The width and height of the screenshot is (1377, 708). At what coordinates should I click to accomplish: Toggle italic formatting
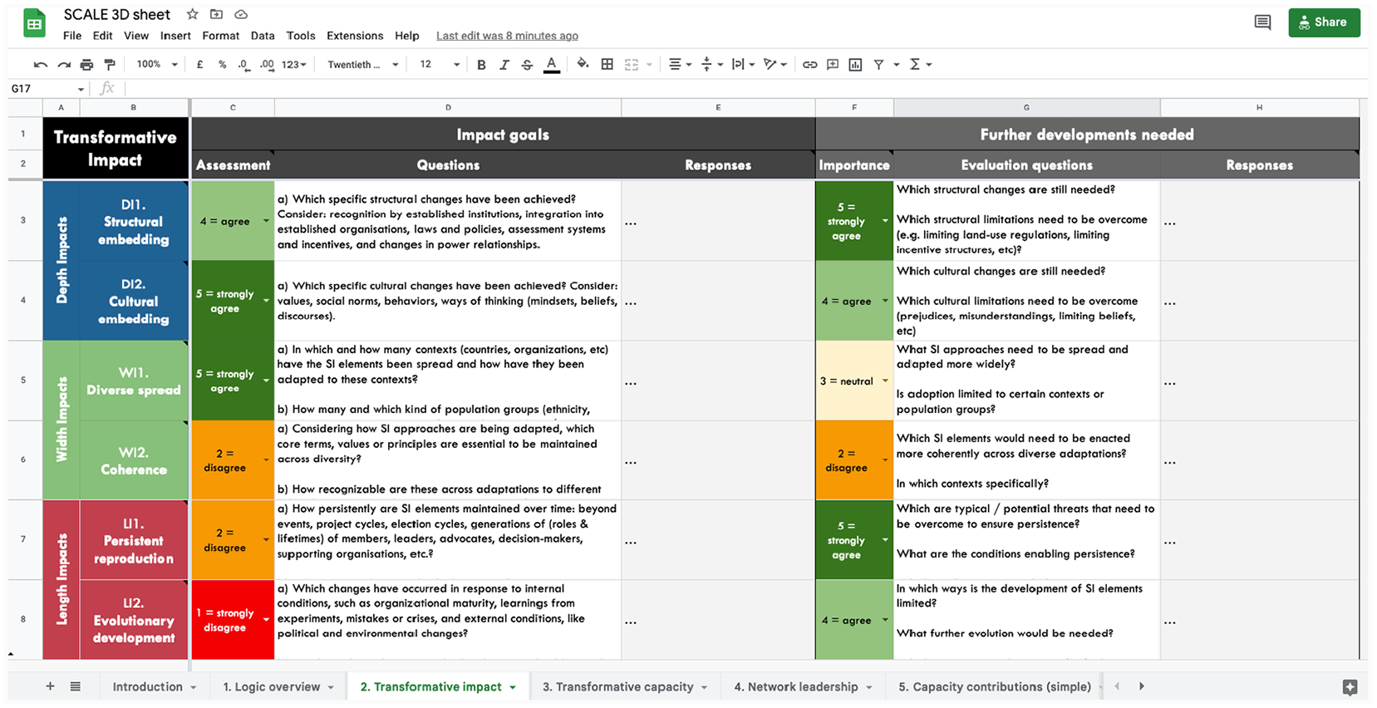coord(504,65)
